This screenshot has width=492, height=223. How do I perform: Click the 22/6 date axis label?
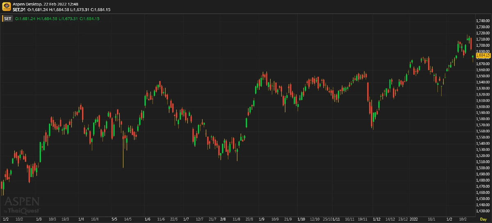pos(174,220)
